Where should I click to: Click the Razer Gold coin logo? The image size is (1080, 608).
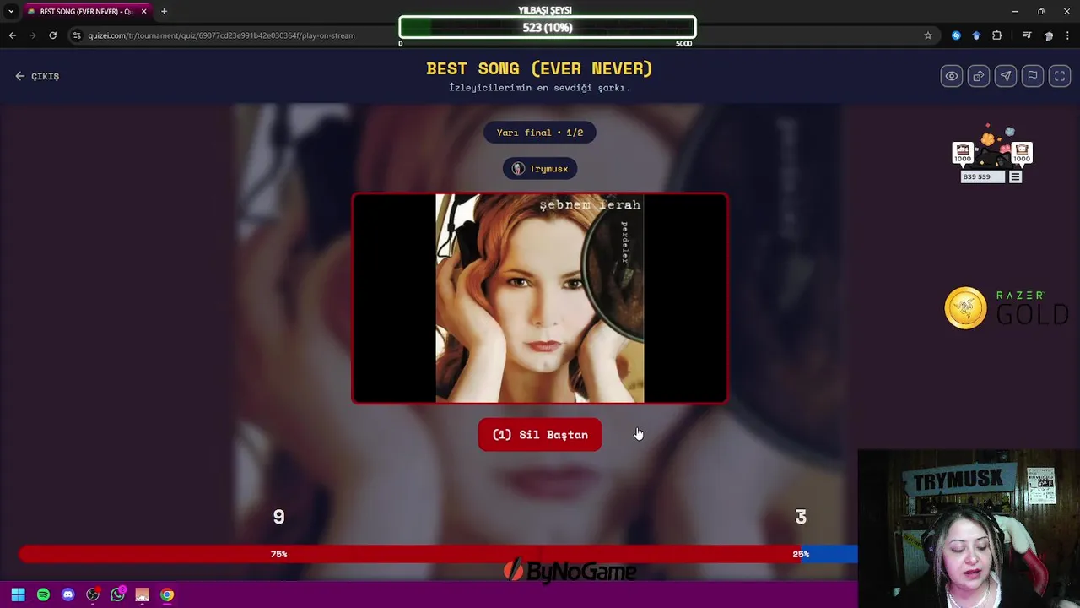(965, 308)
